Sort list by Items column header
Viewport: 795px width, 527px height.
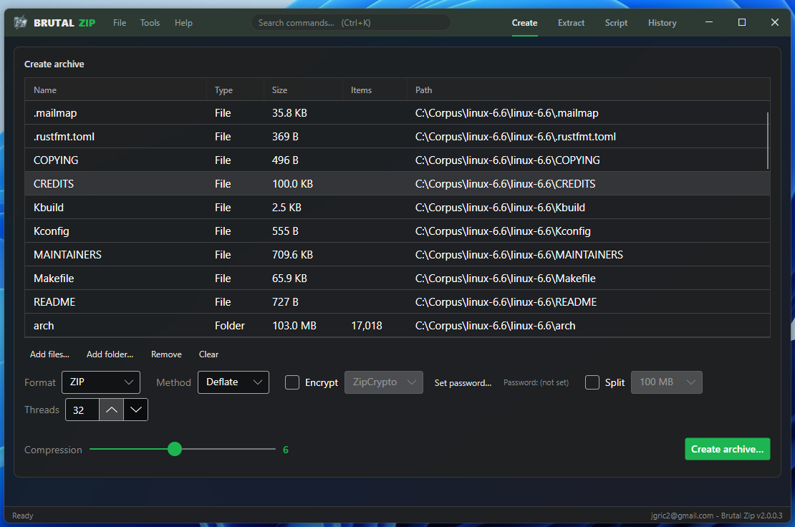pos(375,90)
